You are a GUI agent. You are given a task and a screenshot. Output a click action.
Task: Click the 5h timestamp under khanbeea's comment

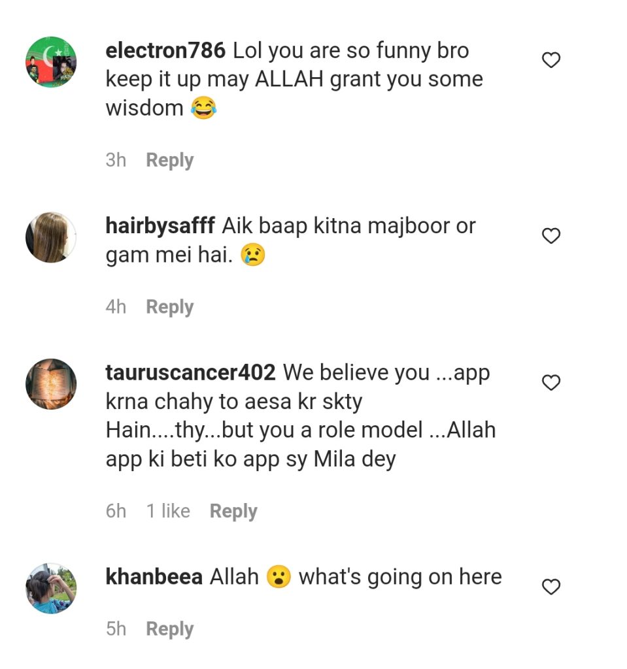click(x=116, y=629)
